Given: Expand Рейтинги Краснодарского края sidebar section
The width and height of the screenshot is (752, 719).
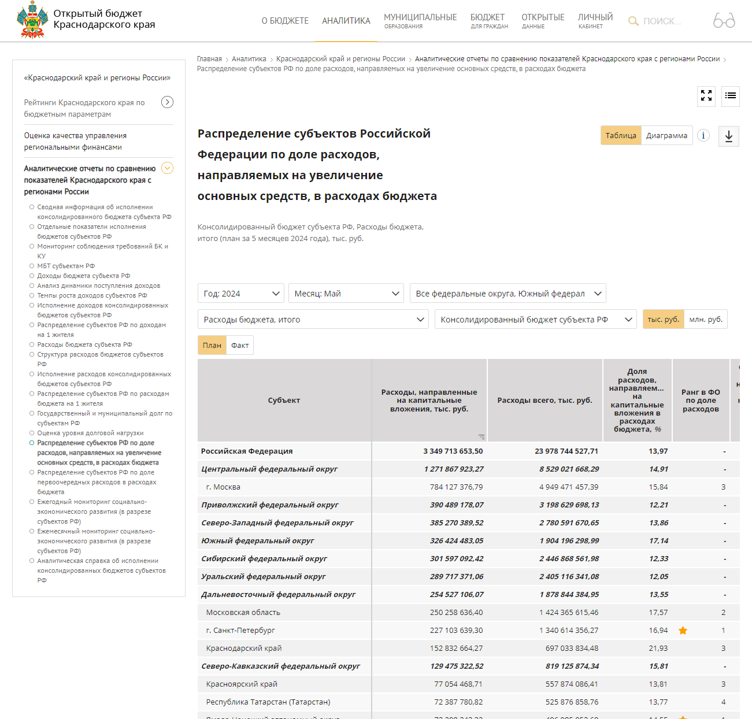Looking at the screenshot, I should (x=167, y=102).
